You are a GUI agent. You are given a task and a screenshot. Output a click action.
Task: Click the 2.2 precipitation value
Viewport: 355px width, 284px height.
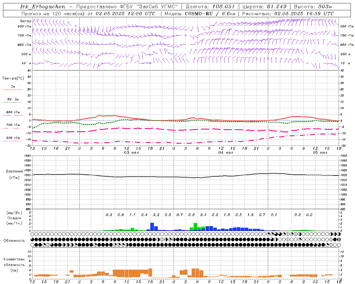[215, 215]
